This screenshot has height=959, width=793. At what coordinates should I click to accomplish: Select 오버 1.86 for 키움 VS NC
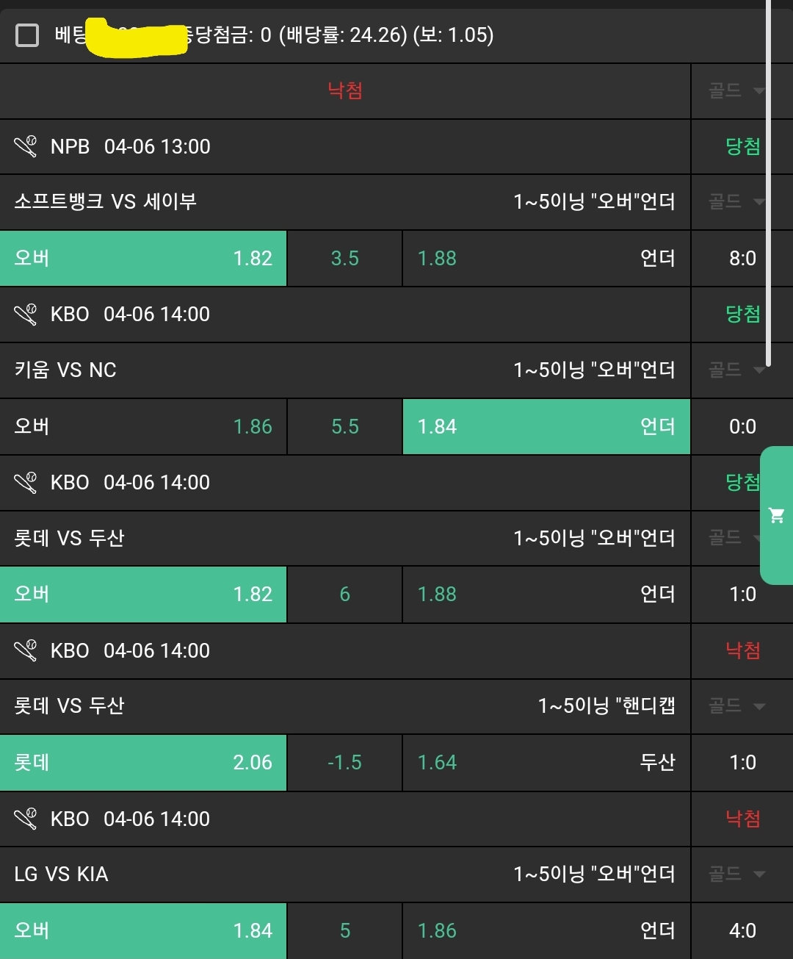[143, 426]
